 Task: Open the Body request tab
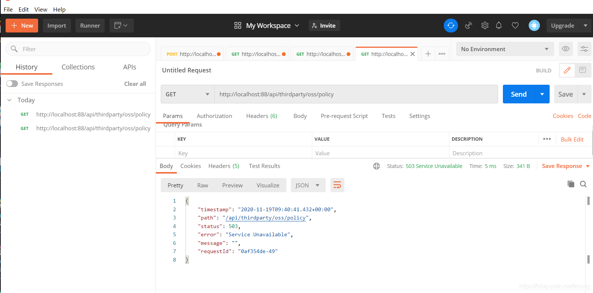(x=300, y=116)
